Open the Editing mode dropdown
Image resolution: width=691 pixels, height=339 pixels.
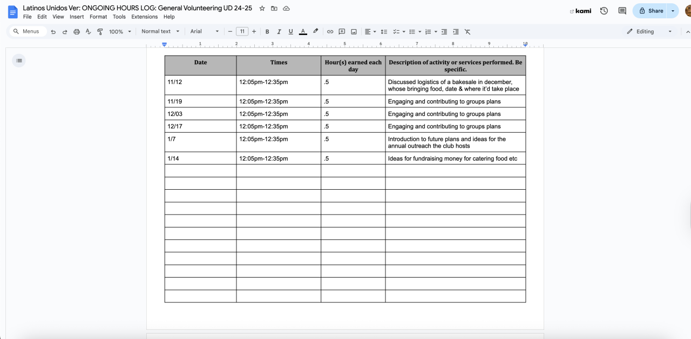(x=649, y=32)
